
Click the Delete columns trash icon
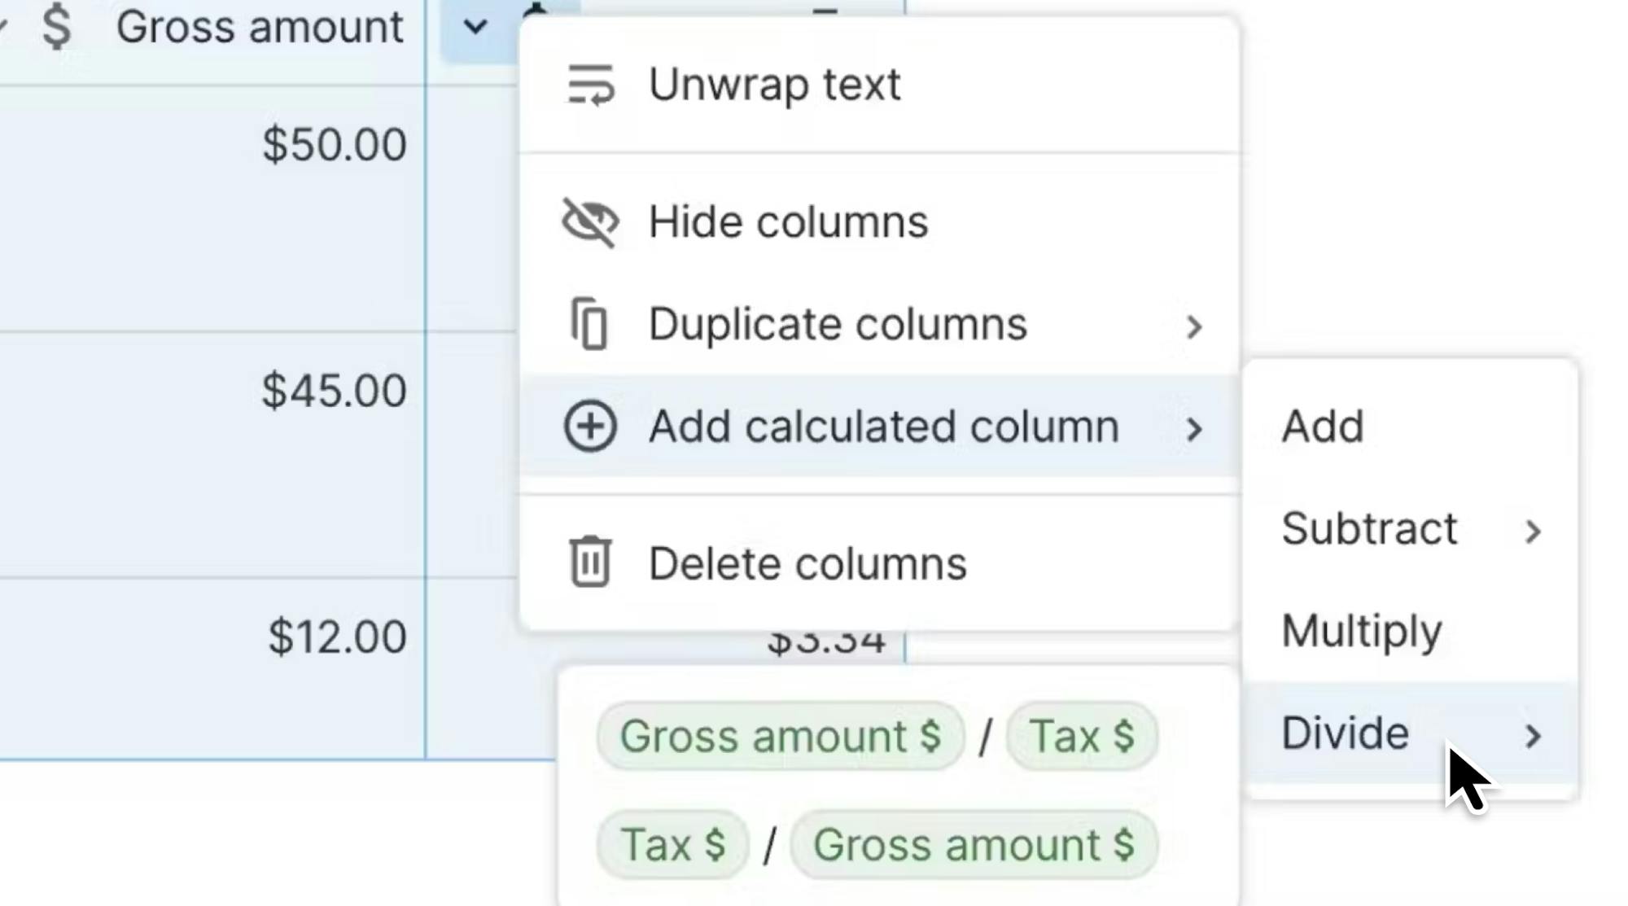click(x=590, y=562)
